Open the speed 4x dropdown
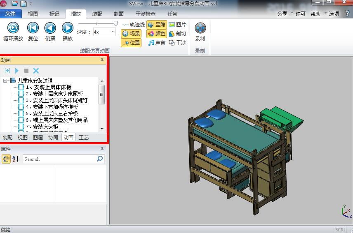353x233 pixels. pos(113,32)
